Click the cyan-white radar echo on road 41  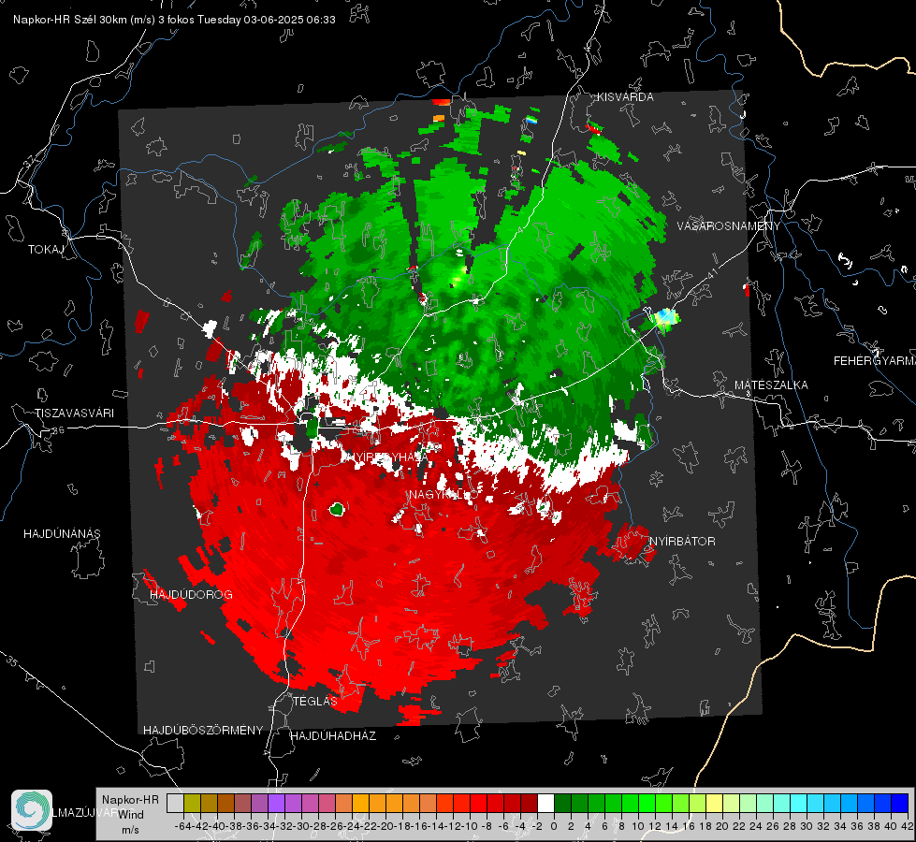(x=666, y=318)
